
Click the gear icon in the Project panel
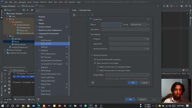(x=32, y=10)
